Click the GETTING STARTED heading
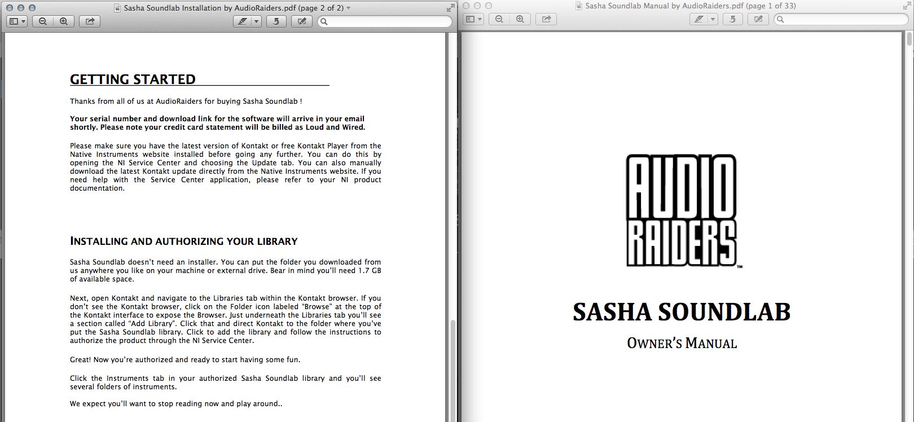914x422 pixels. [133, 79]
